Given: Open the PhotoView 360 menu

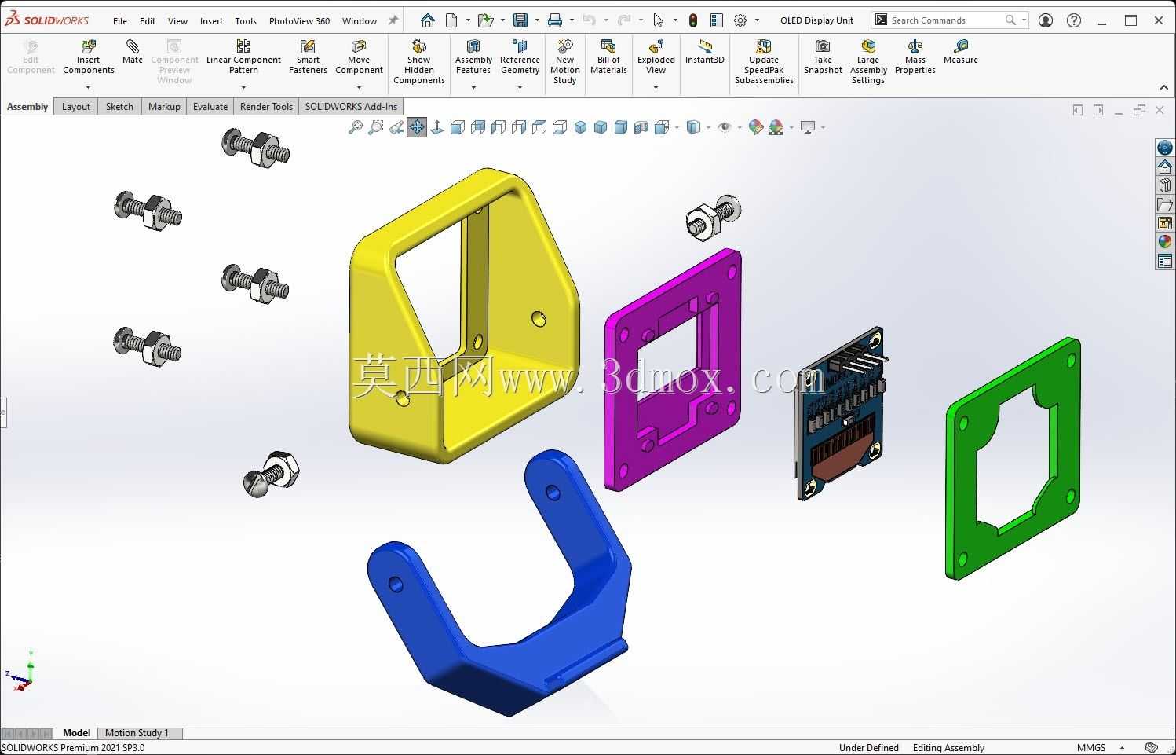Looking at the screenshot, I should 299,21.
